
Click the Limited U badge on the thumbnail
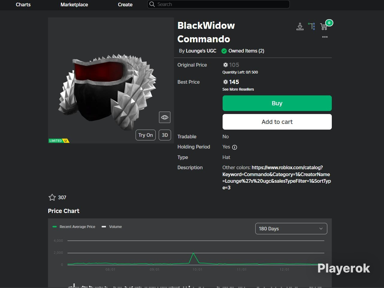[59, 141]
